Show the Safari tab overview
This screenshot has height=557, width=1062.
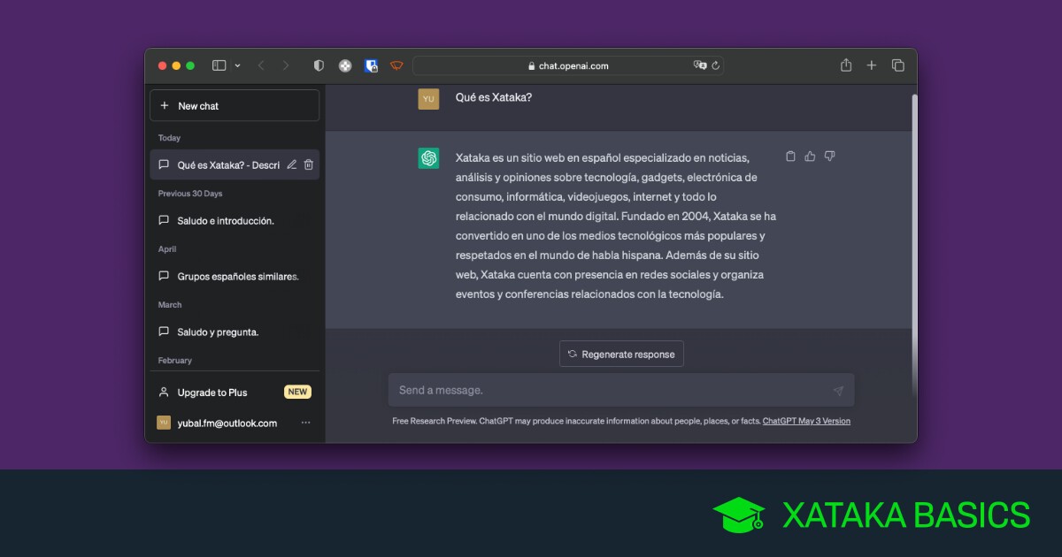[897, 65]
